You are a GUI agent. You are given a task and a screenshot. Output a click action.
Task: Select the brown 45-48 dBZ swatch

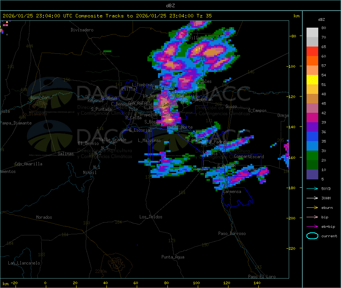(x=312, y=99)
